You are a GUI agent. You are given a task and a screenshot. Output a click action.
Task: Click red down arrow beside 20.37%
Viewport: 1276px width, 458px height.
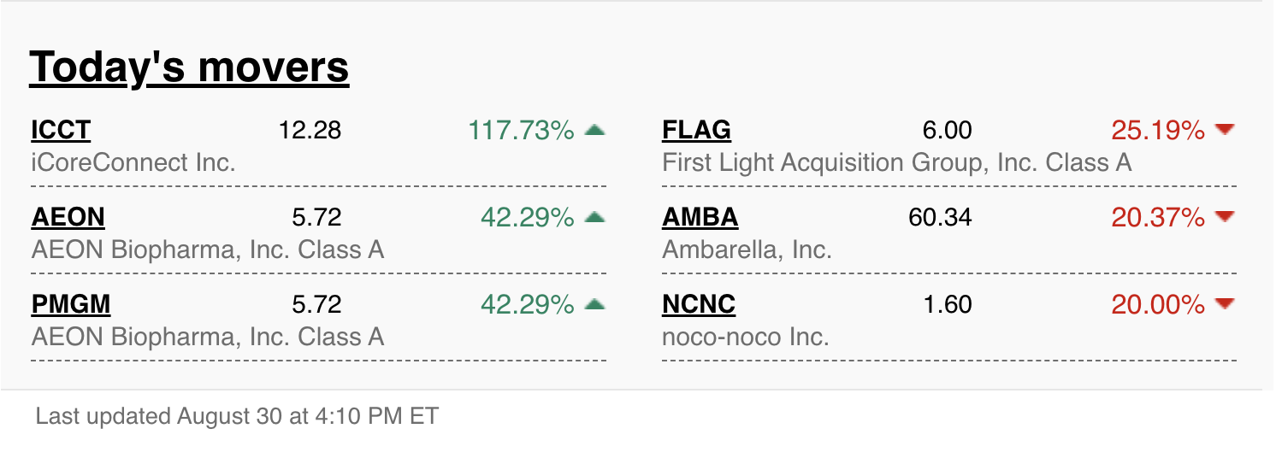[x=1225, y=217]
